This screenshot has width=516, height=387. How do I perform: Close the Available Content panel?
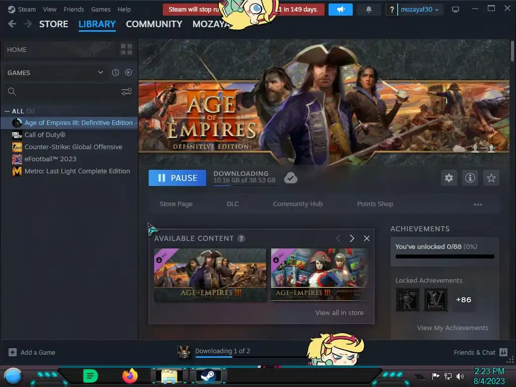pos(367,238)
